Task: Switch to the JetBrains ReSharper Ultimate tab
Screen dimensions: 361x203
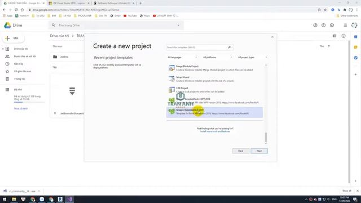Action: 114,3
